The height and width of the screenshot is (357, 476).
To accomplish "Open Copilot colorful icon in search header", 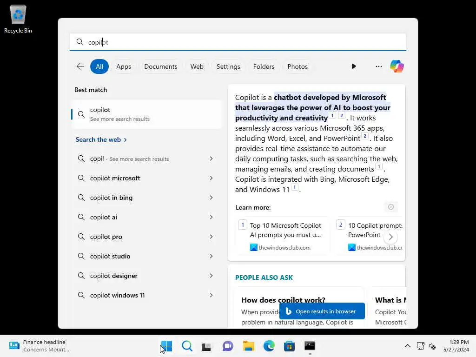I will click(x=397, y=66).
